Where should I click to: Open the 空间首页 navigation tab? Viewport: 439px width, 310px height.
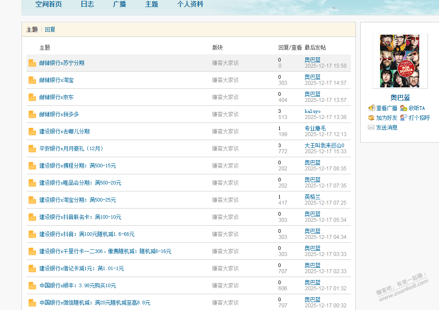[48, 4]
